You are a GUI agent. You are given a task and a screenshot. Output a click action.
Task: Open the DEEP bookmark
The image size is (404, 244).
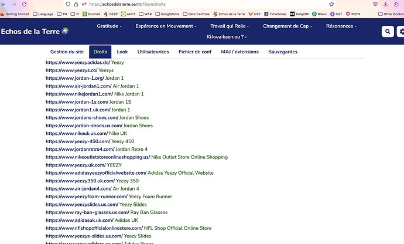pyautogui.click(x=111, y=14)
